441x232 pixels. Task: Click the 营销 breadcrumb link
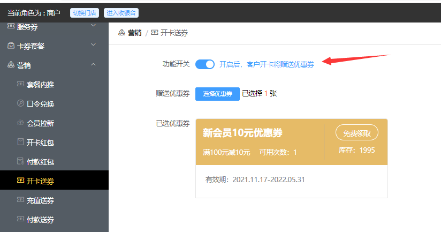[134, 33]
